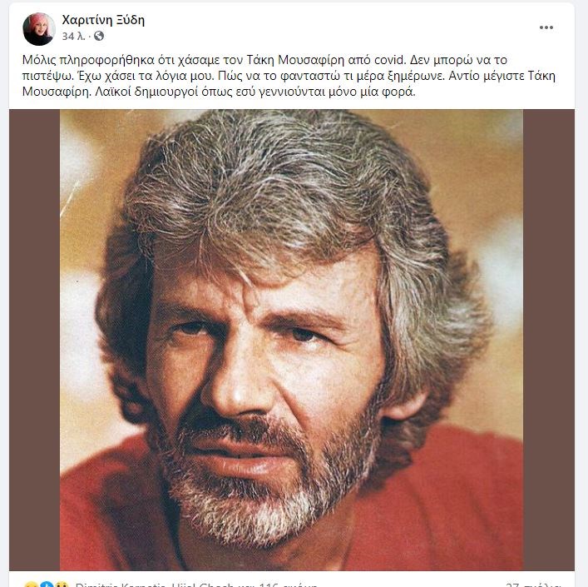
Task: Click the first line of the post text
Action: 264,60
